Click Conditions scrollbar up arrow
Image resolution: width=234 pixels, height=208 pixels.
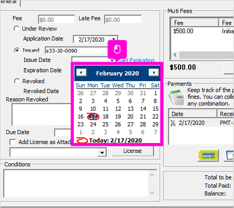coord(152,175)
